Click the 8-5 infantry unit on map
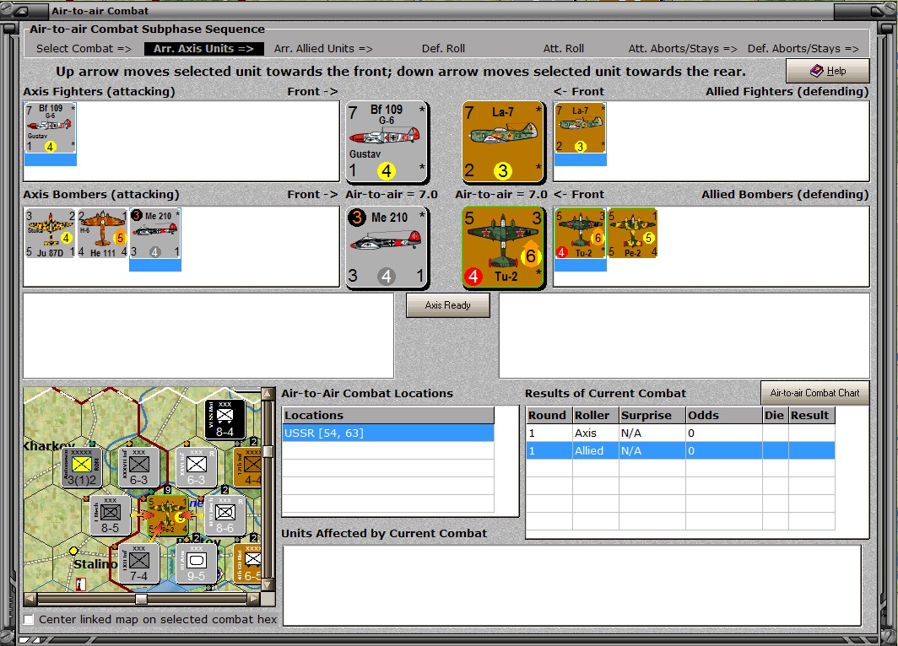The height and width of the screenshot is (646, 898). pyautogui.click(x=110, y=515)
